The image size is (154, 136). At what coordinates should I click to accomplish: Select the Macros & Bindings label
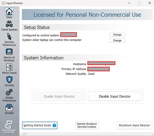coord(9,59)
